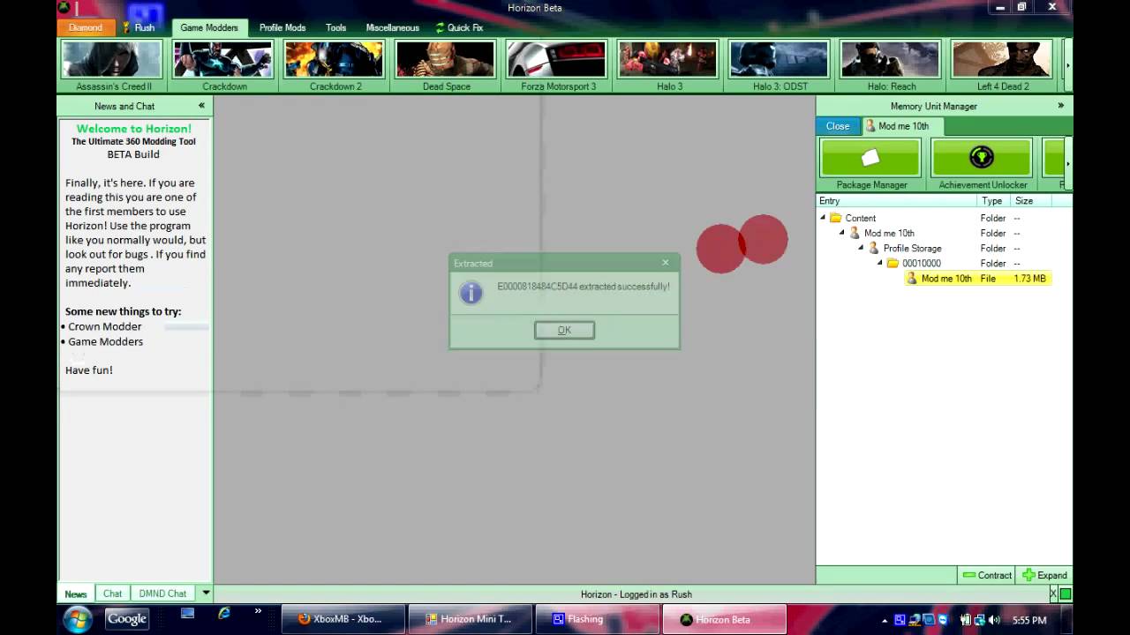This screenshot has width=1130, height=635.
Task: Switch to the Rush tab
Action: 138,27
